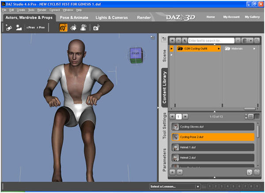Select the Surface Selection tool icon
Image resolution: width=265 pixels, height=193 pixels.
(73, 27)
